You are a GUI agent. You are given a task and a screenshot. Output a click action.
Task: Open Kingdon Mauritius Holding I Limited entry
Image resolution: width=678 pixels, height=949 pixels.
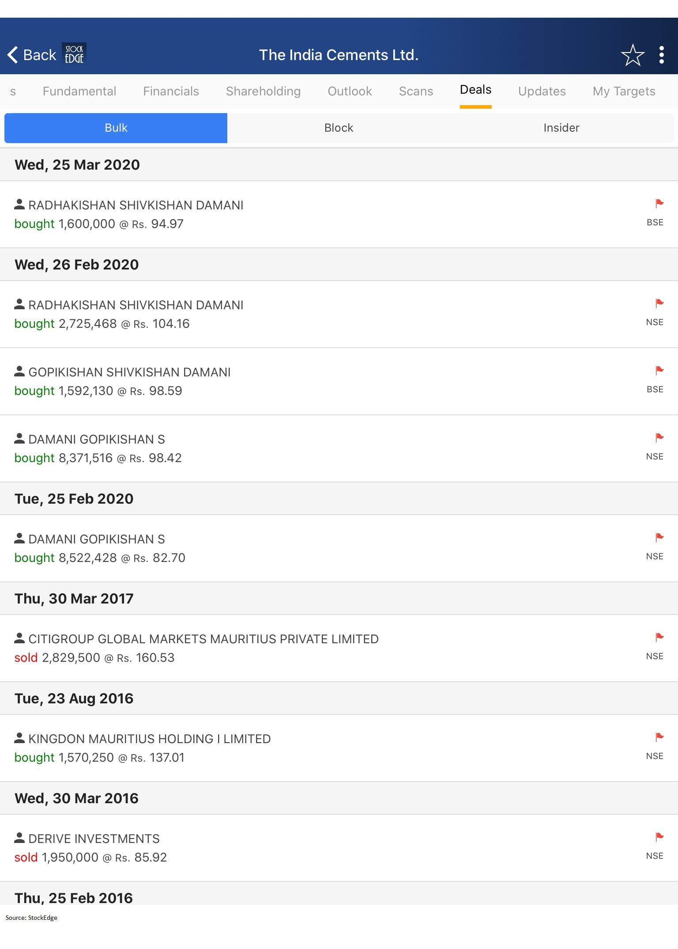click(x=149, y=739)
